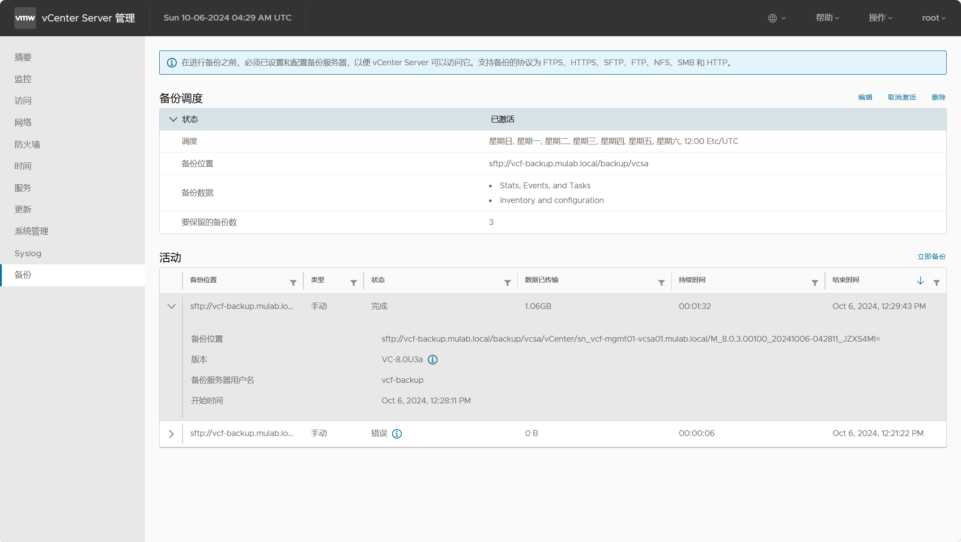Screen dimensions: 961x542
Task: Click the 1.06GB data transferred cell
Action: click(x=538, y=306)
